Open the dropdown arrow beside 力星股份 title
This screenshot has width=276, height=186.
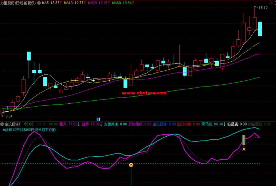pyautogui.click(x=39, y=3)
